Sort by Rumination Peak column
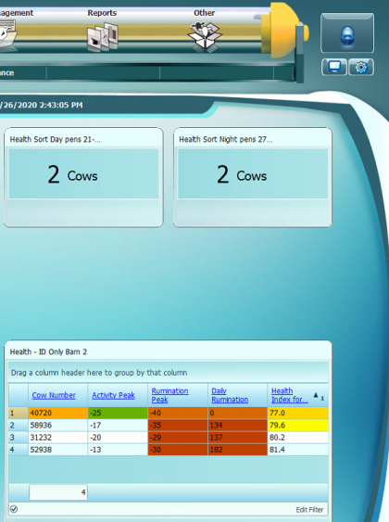389x522 pixels. pyautogui.click(x=169, y=395)
